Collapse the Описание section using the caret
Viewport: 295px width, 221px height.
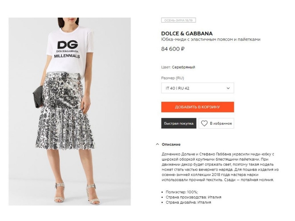click(157, 144)
